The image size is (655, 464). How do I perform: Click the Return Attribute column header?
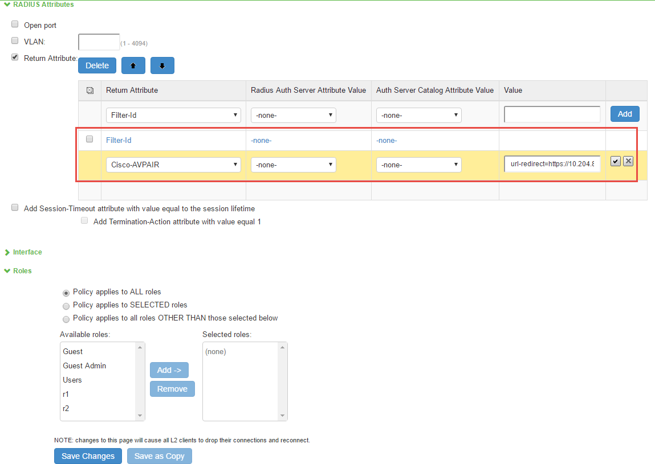pyautogui.click(x=132, y=90)
